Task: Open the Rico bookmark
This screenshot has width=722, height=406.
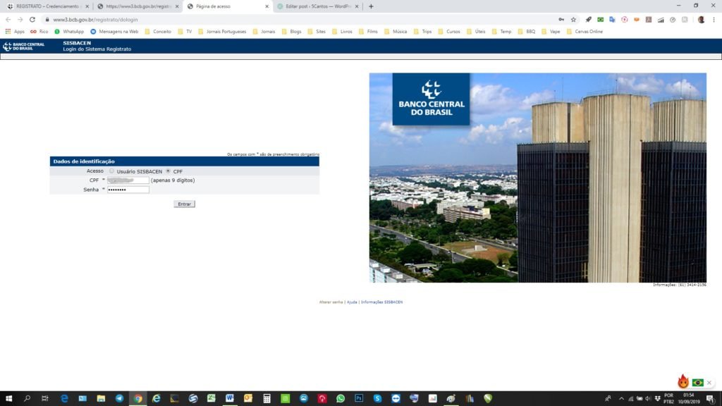Action: click(39, 31)
